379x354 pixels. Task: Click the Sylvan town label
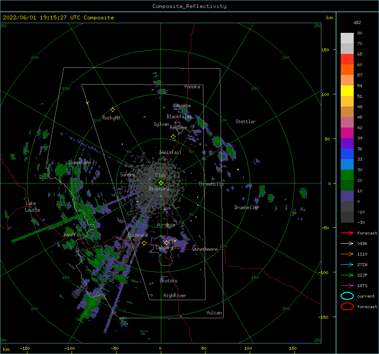161,124
